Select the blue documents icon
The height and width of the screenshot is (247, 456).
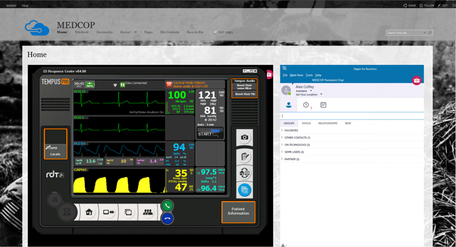pyautogui.click(x=244, y=190)
